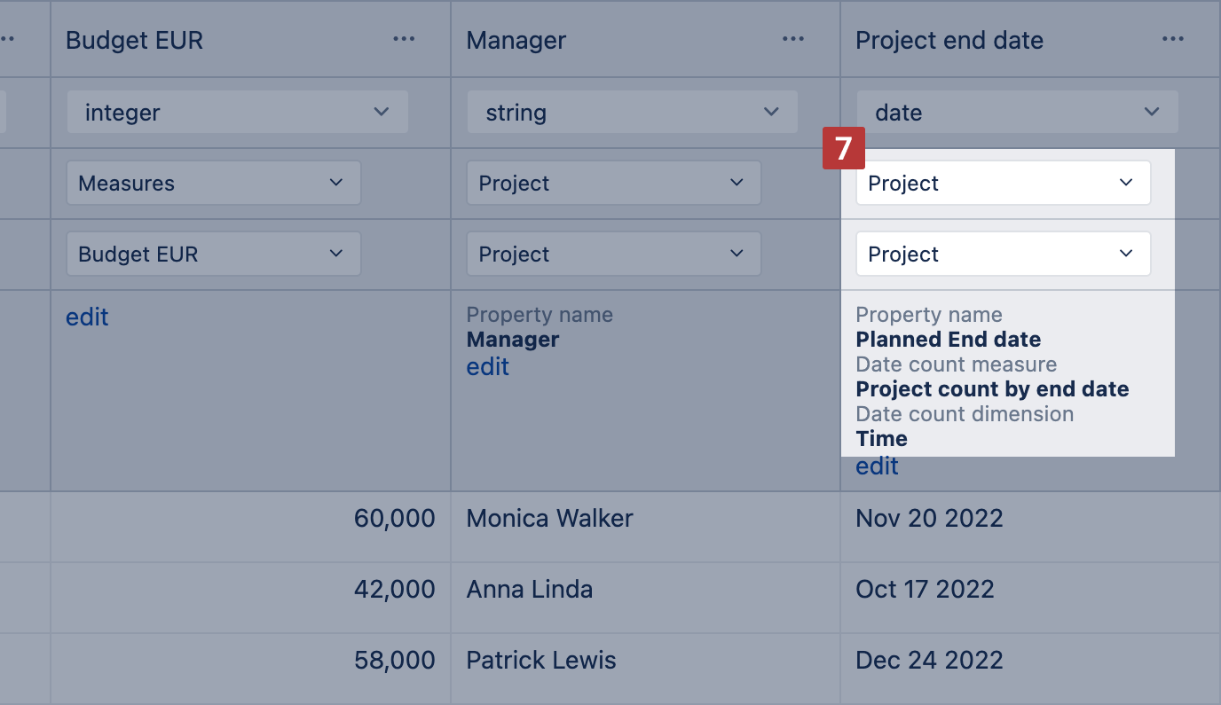This screenshot has width=1221, height=705.
Task: Open Budget EUR column options menu
Action: tap(404, 39)
